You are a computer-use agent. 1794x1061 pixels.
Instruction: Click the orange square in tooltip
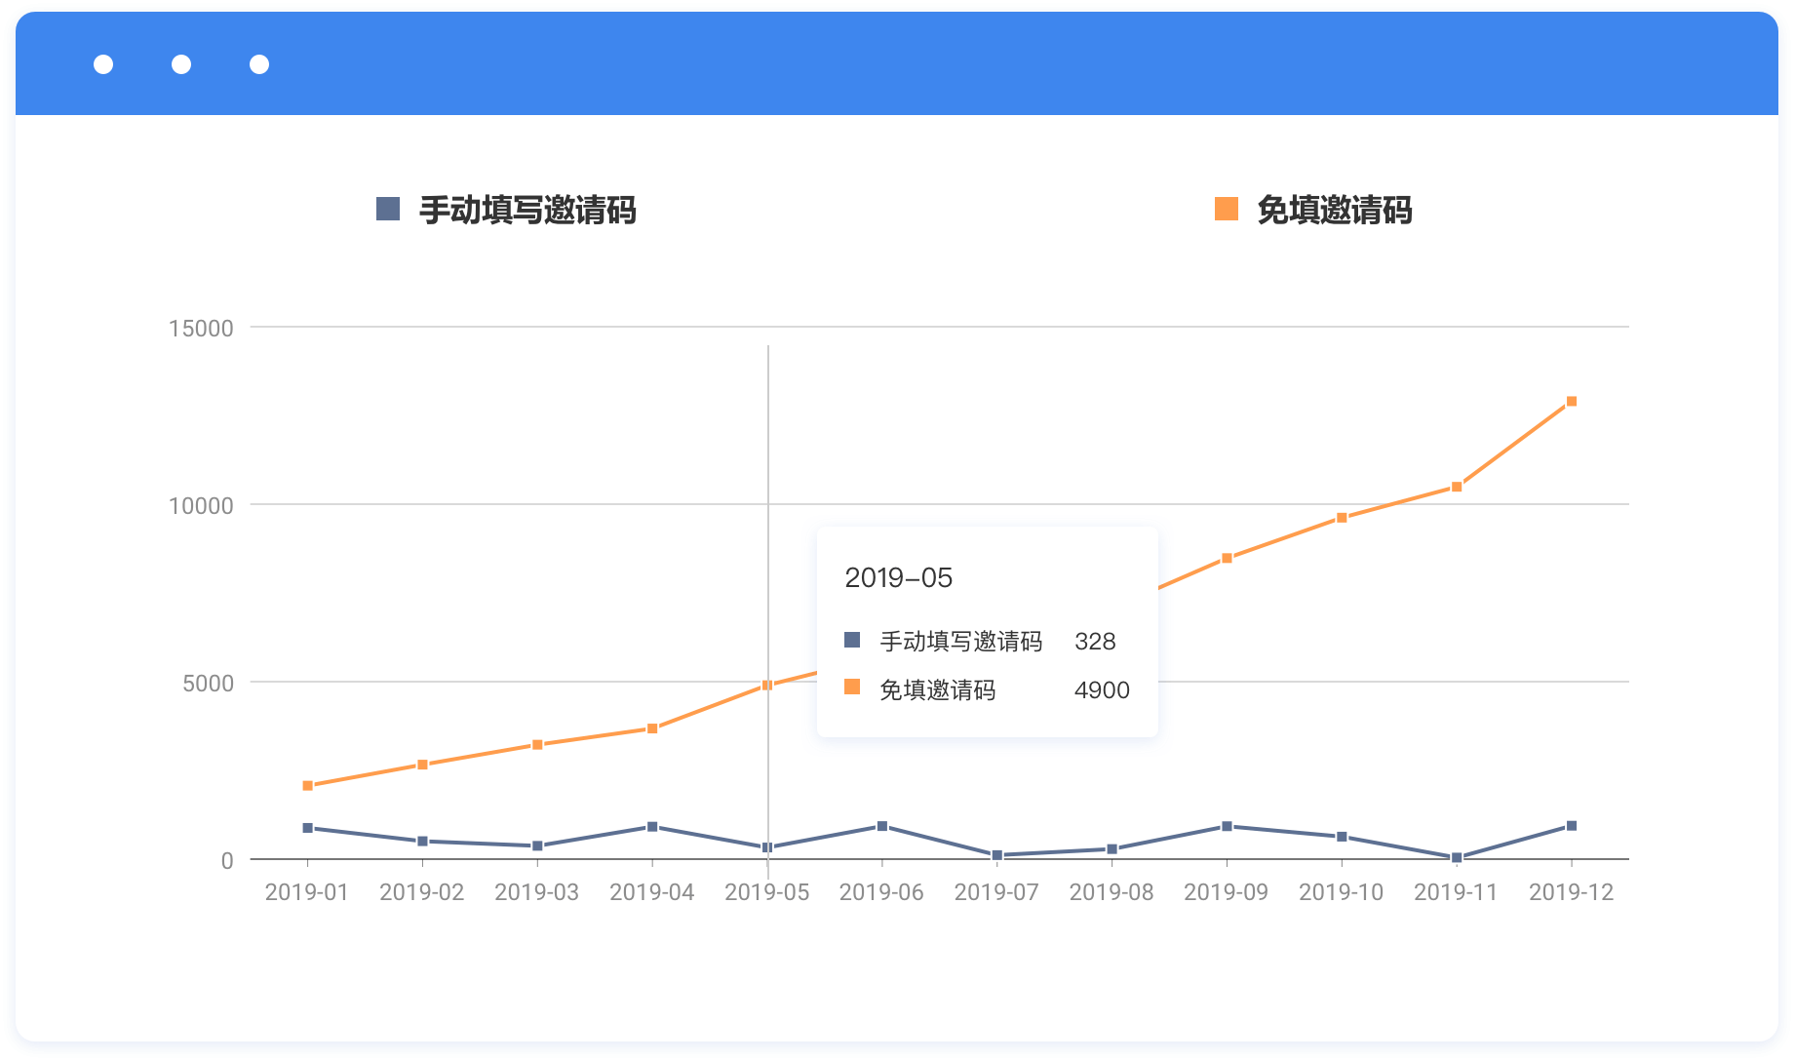852,687
